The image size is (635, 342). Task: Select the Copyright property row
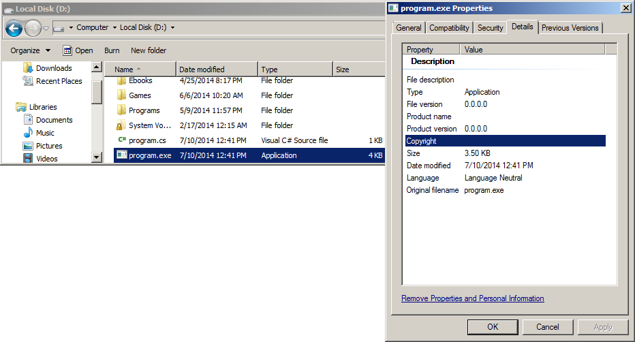point(504,141)
